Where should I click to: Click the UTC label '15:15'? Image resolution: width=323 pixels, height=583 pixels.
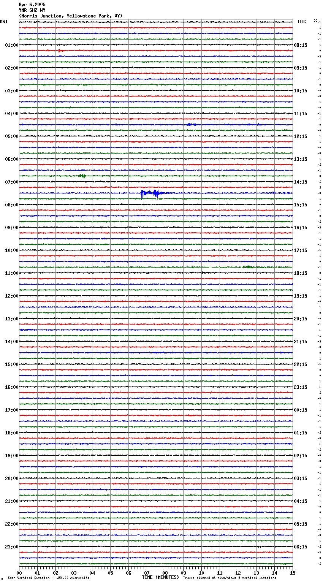[301, 205]
